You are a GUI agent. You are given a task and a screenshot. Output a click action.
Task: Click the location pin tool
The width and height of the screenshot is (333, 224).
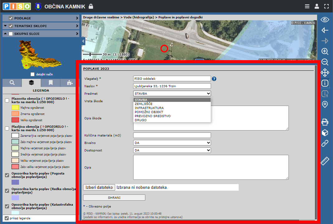[325, 104]
